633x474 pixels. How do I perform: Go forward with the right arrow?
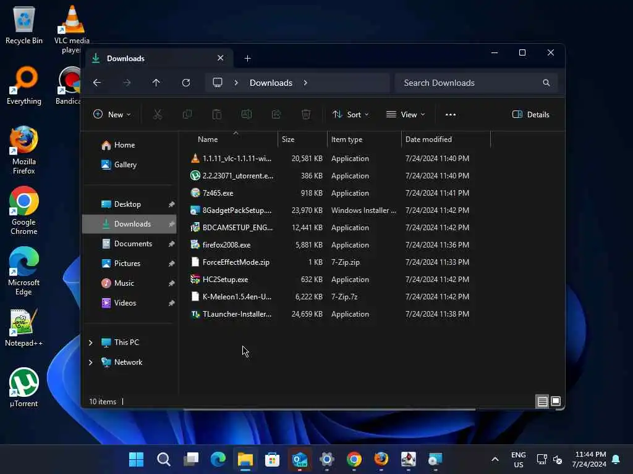(127, 83)
